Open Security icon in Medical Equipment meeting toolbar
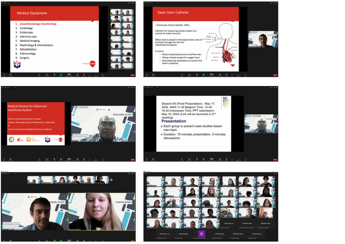 pos(39,75)
